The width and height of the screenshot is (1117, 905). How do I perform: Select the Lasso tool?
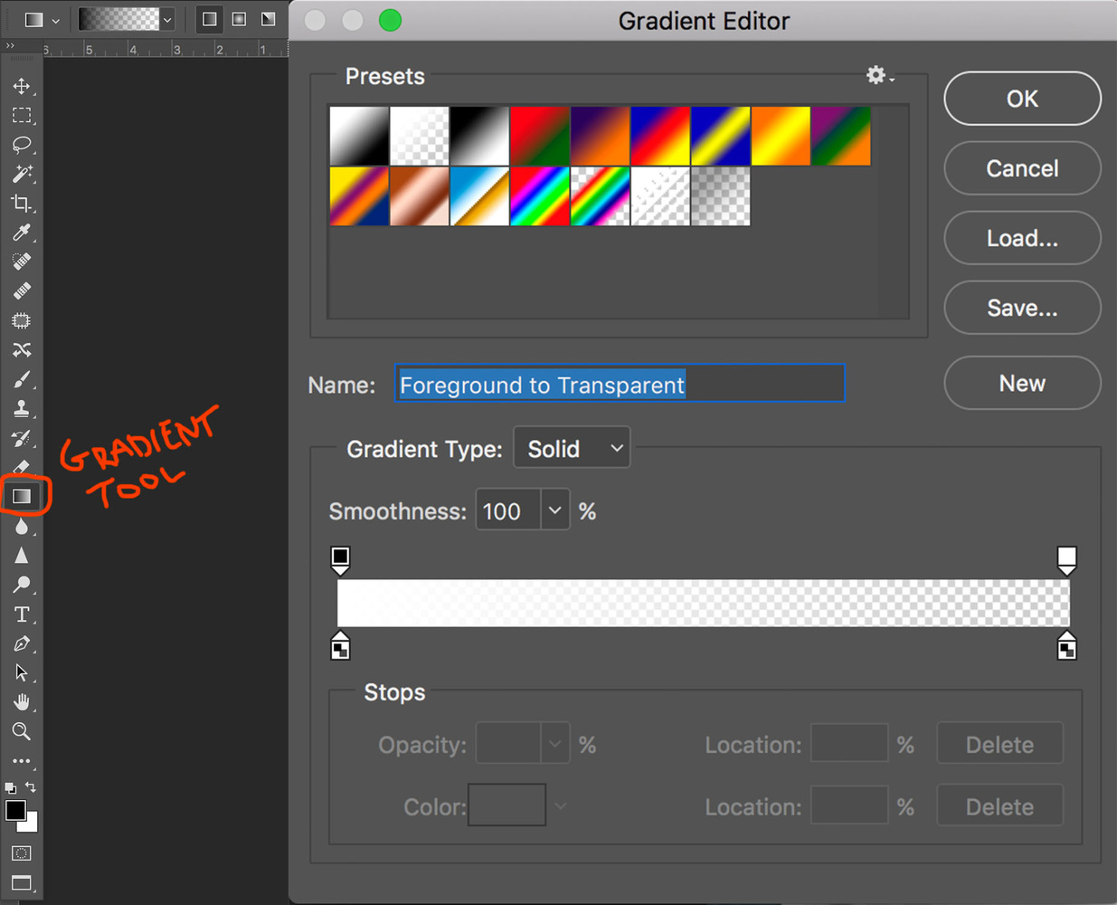tap(21, 145)
